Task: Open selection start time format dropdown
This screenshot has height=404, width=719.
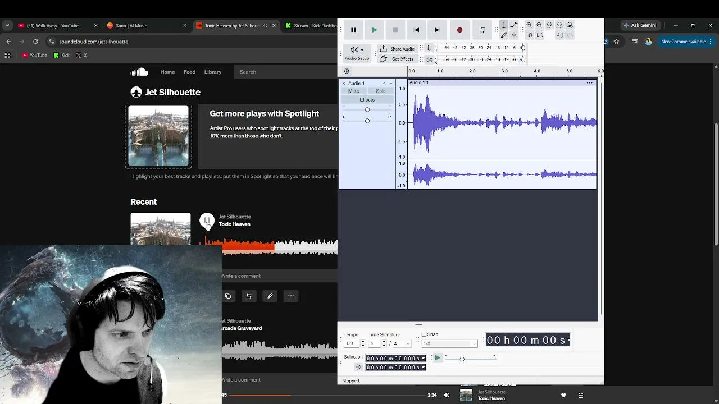Action: point(423,359)
